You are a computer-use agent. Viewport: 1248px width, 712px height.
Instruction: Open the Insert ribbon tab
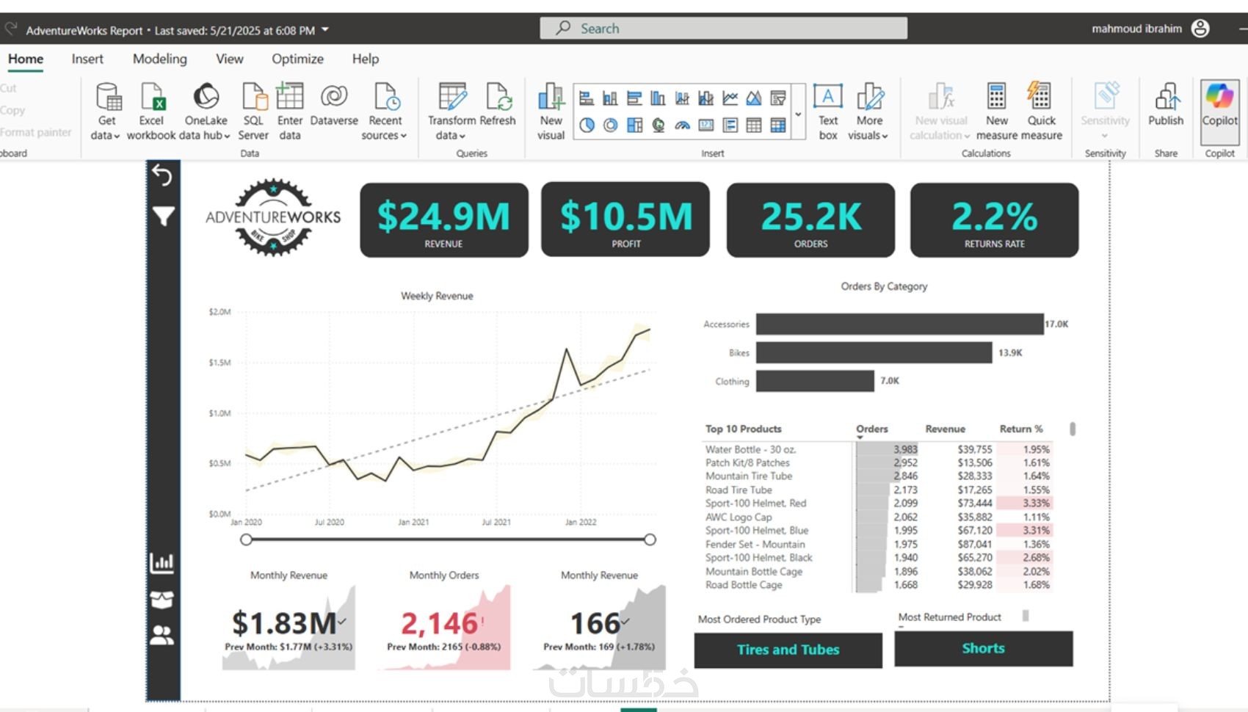[87, 59]
